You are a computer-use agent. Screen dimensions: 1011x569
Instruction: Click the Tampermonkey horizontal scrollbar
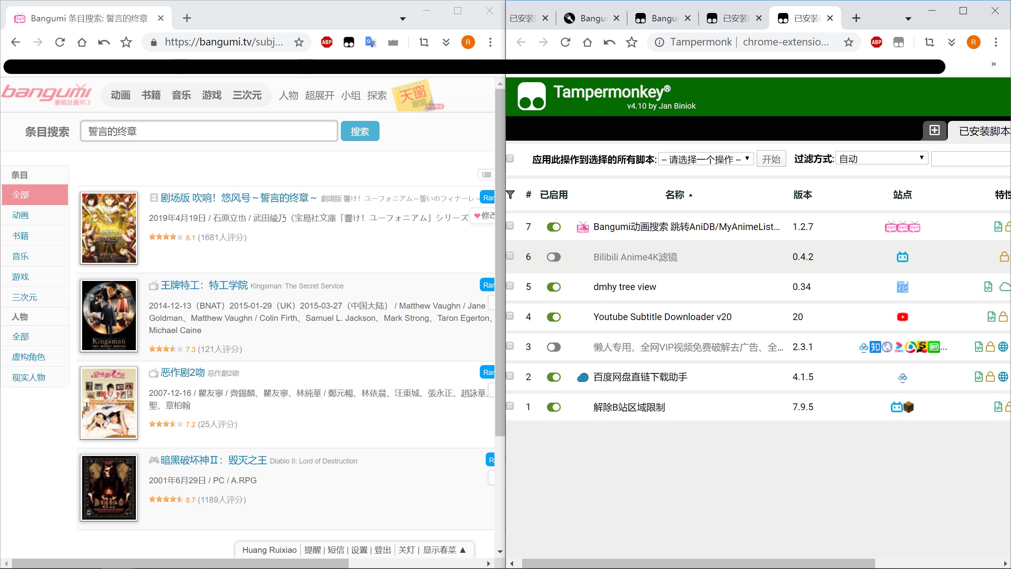[x=698, y=563]
